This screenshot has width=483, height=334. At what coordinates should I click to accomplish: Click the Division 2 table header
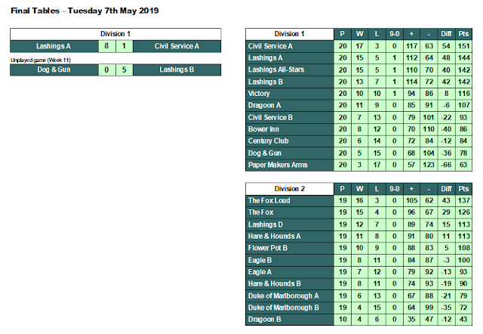point(290,189)
